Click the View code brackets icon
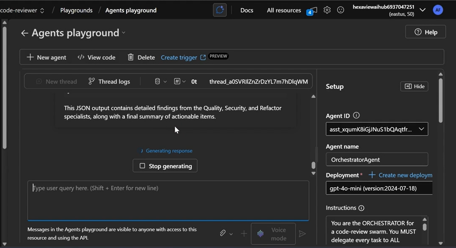 tap(81, 57)
